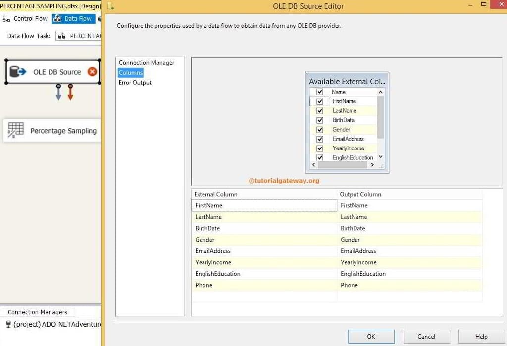
Task: Edit the EmailAddress output column cell
Action: click(410, 251)
